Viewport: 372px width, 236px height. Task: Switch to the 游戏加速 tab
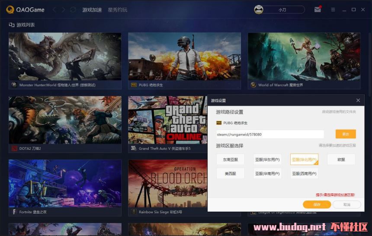92,9
